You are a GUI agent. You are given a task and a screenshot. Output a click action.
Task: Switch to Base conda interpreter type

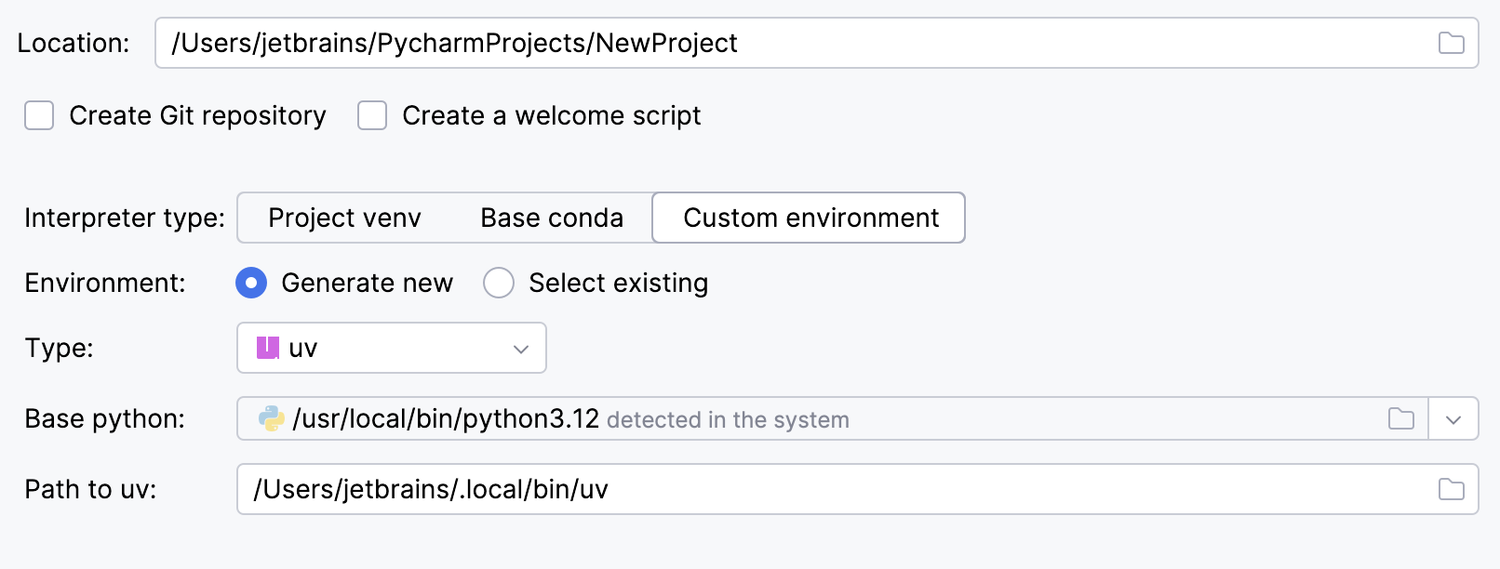click(552, 218)
